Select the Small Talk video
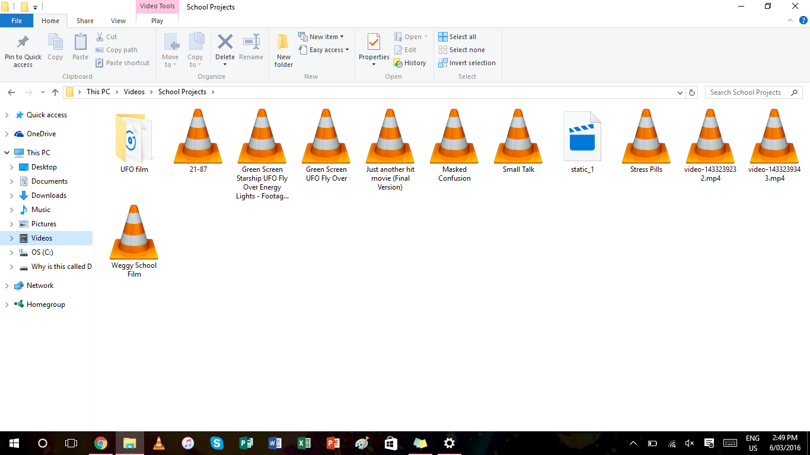The height and width of the screenshot is (455, 810). (x=518, y=141)
